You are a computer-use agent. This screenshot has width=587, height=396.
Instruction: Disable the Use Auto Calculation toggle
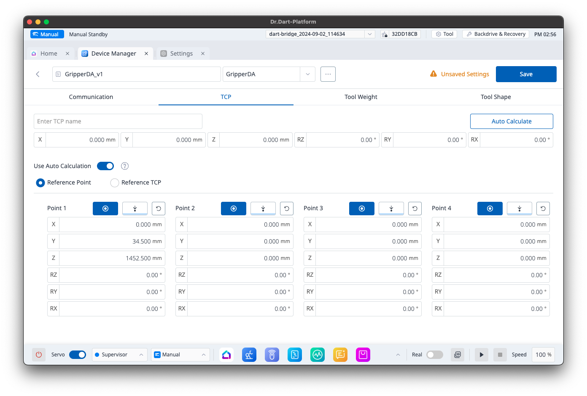coord(105,166)
